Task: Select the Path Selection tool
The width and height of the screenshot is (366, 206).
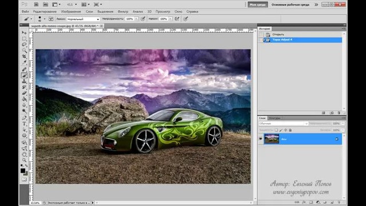Action: [x=24, y=130]
